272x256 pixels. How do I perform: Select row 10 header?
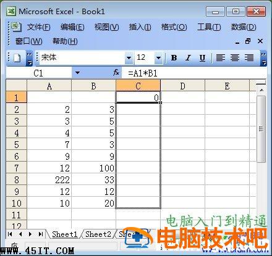coord(17,203)
